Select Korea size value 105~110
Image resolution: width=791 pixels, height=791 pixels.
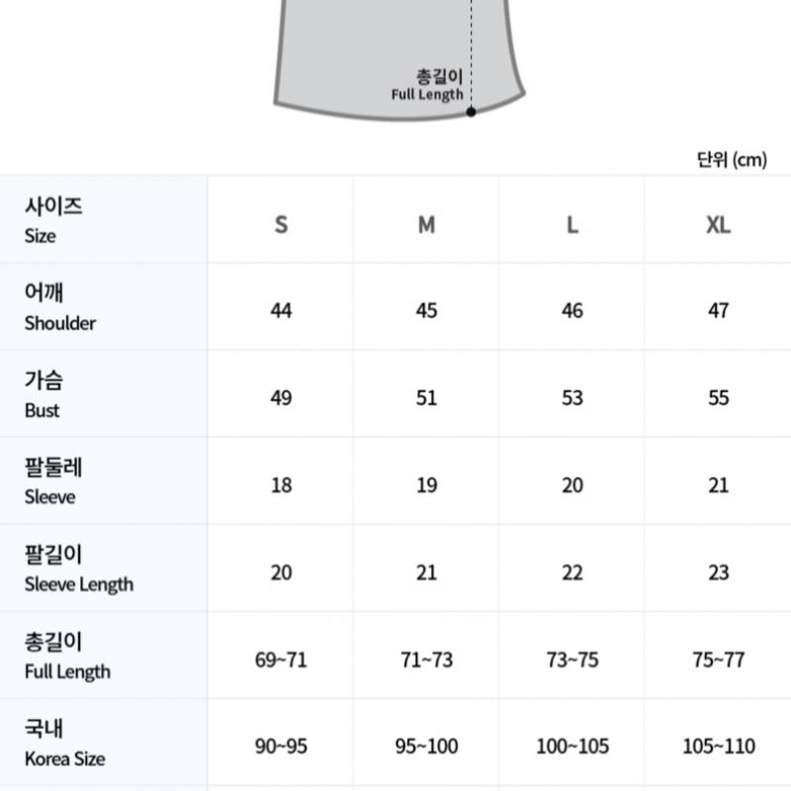point(719,747)
